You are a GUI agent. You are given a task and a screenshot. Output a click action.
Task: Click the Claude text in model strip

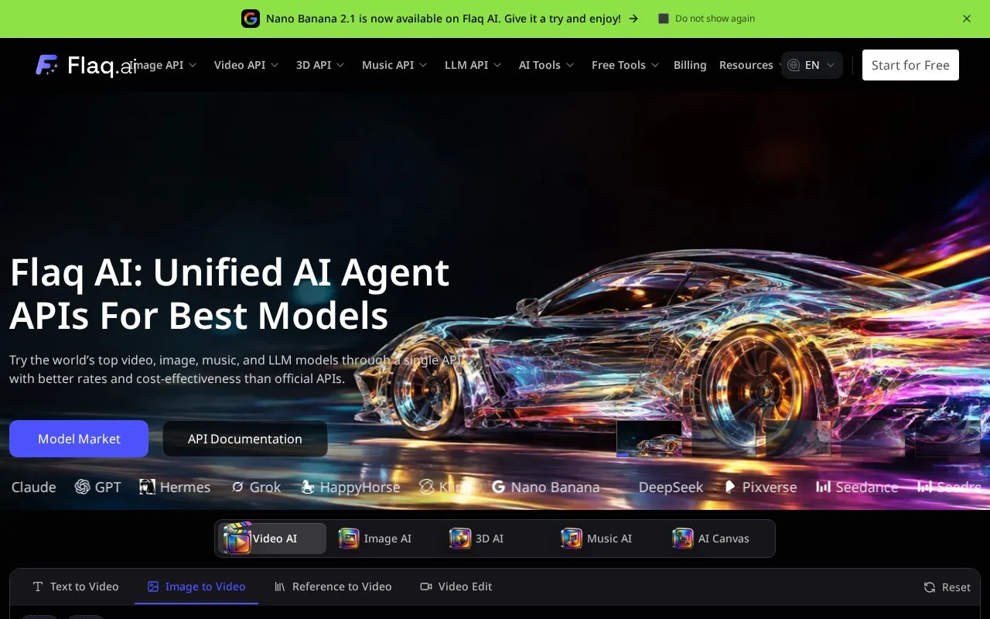33,487
